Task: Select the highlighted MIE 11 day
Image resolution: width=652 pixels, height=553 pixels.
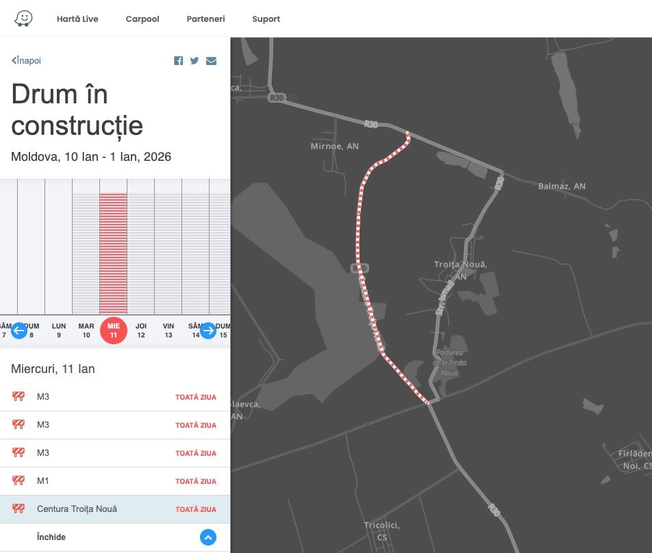Action: pos(114,331)
